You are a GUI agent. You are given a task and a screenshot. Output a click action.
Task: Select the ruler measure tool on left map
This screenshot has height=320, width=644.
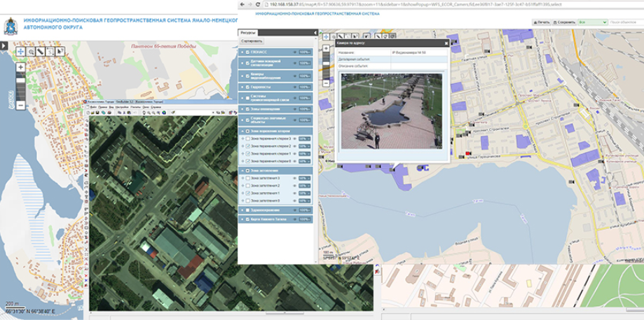pos(41,51)
